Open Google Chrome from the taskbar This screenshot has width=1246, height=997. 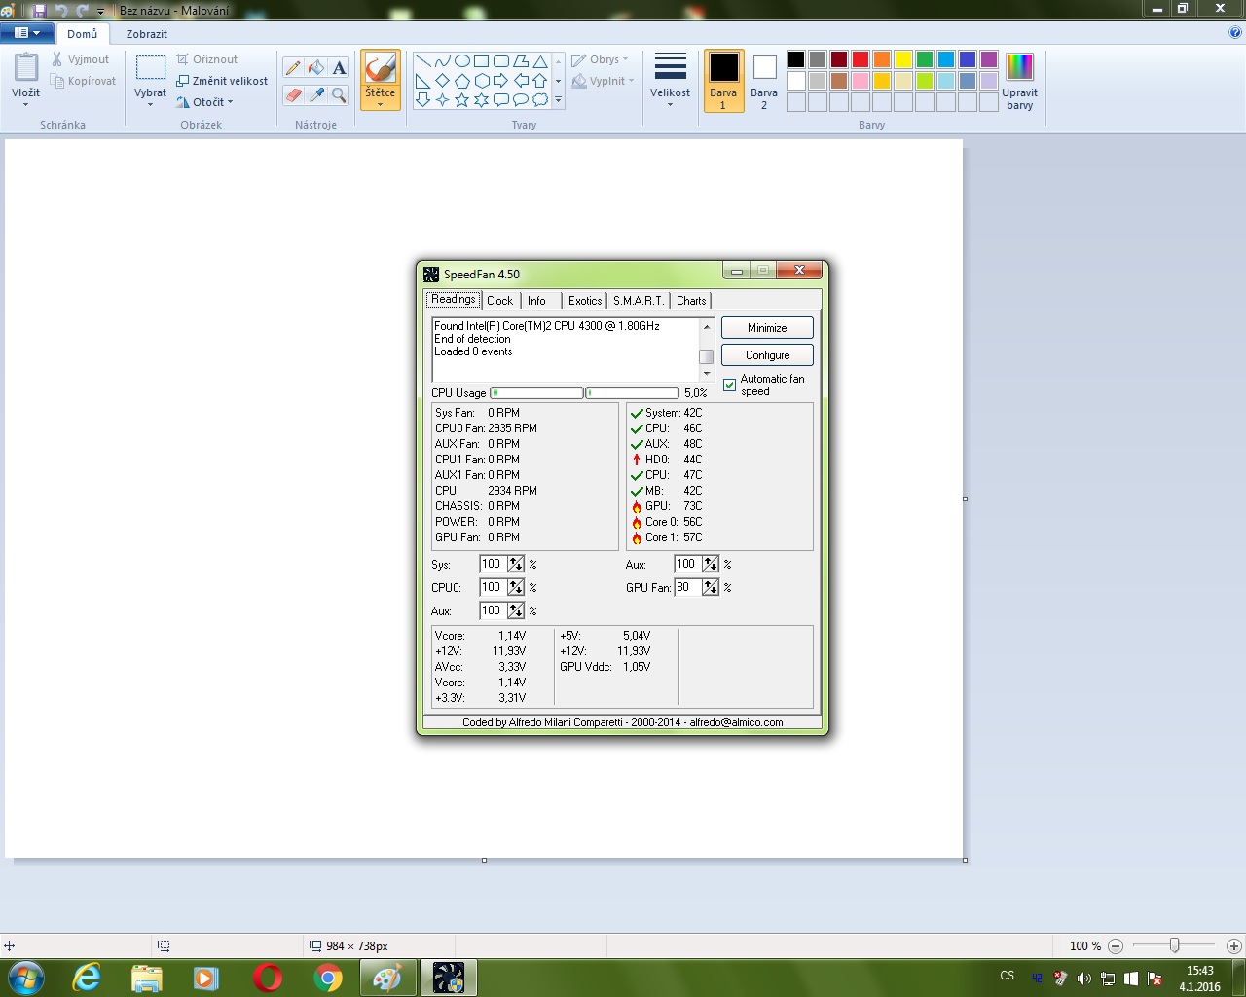(328, 978)
